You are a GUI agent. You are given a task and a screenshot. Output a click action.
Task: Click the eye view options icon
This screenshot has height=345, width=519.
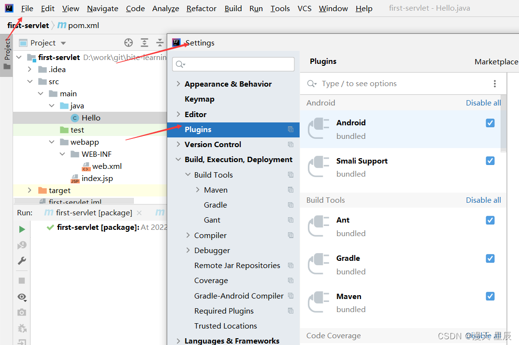pos(22,297)
